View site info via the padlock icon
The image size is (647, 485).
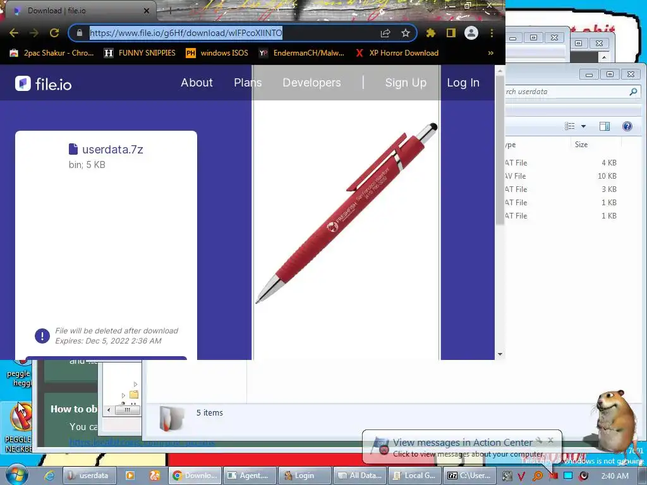point(80,33)
